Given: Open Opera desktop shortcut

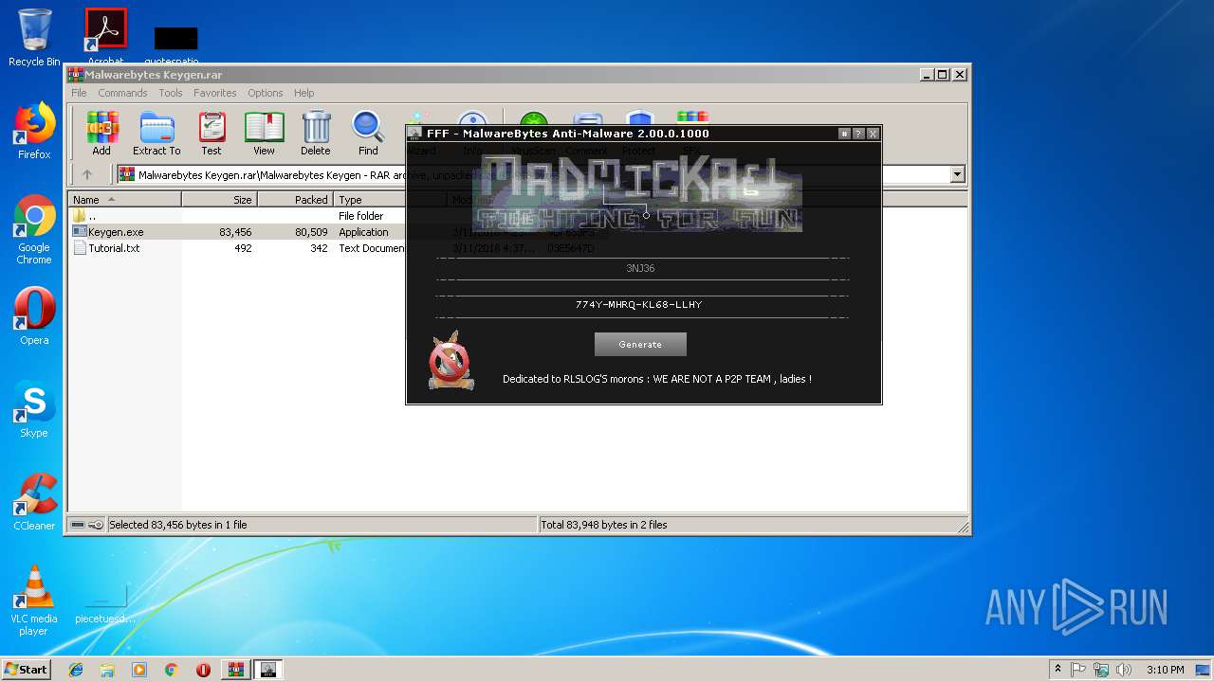Looking at the screenshot, I should pyautogui.click(x=34, y=315).
